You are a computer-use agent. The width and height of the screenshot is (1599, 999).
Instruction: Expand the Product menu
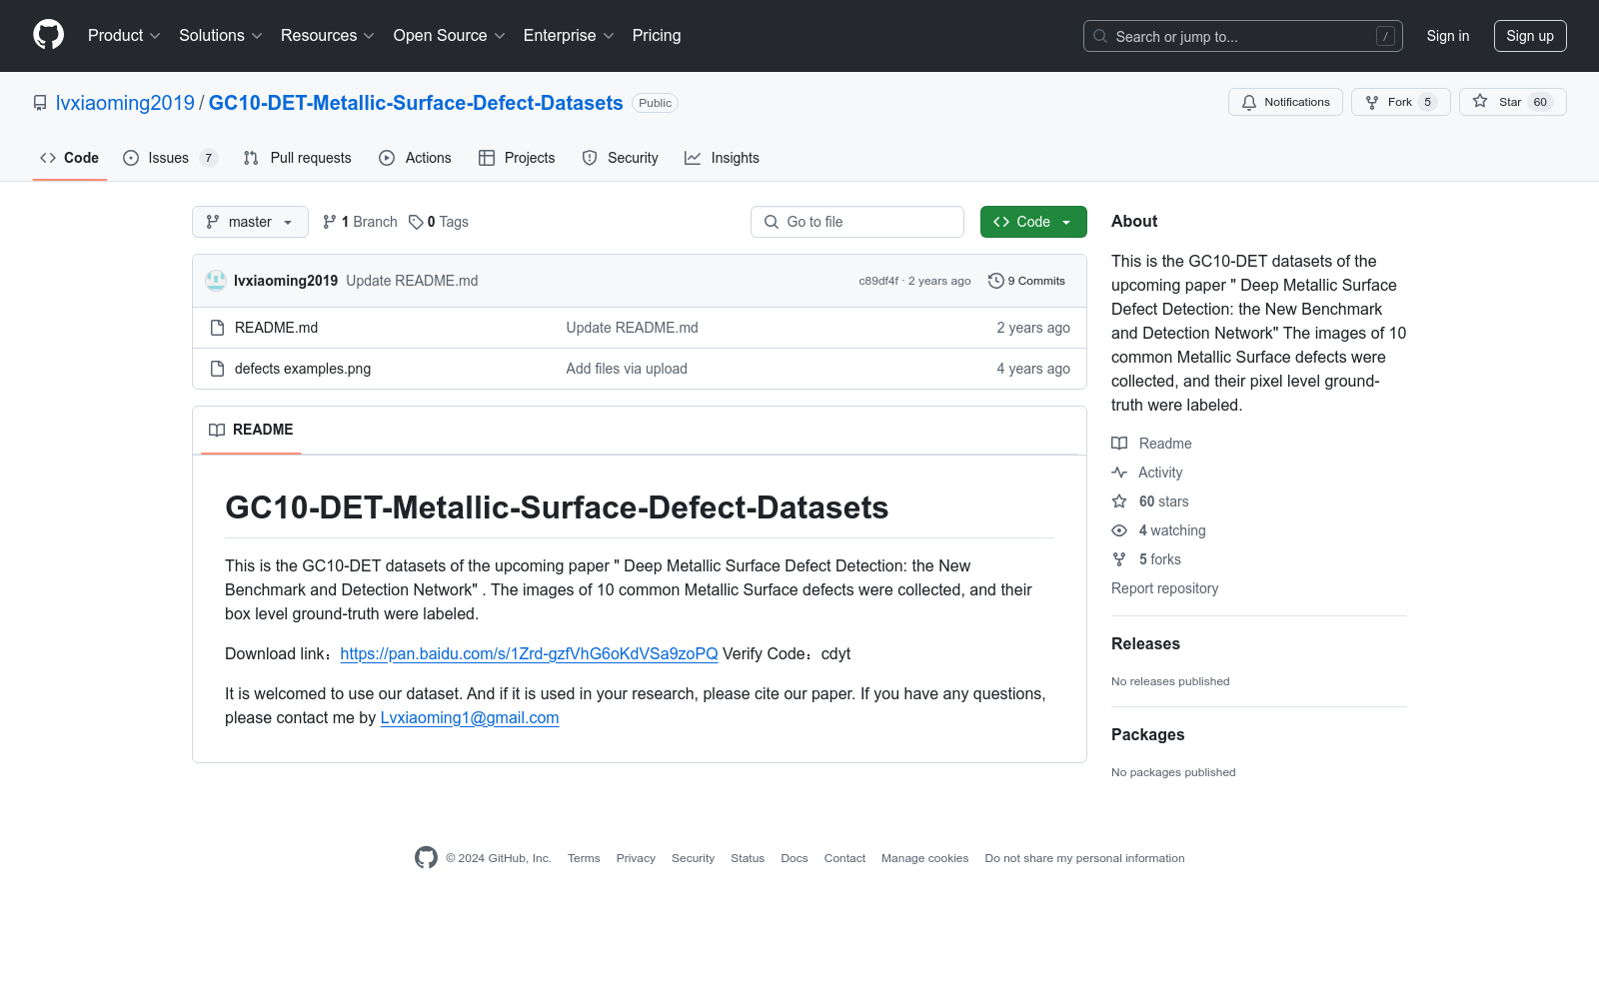[124, 36]
